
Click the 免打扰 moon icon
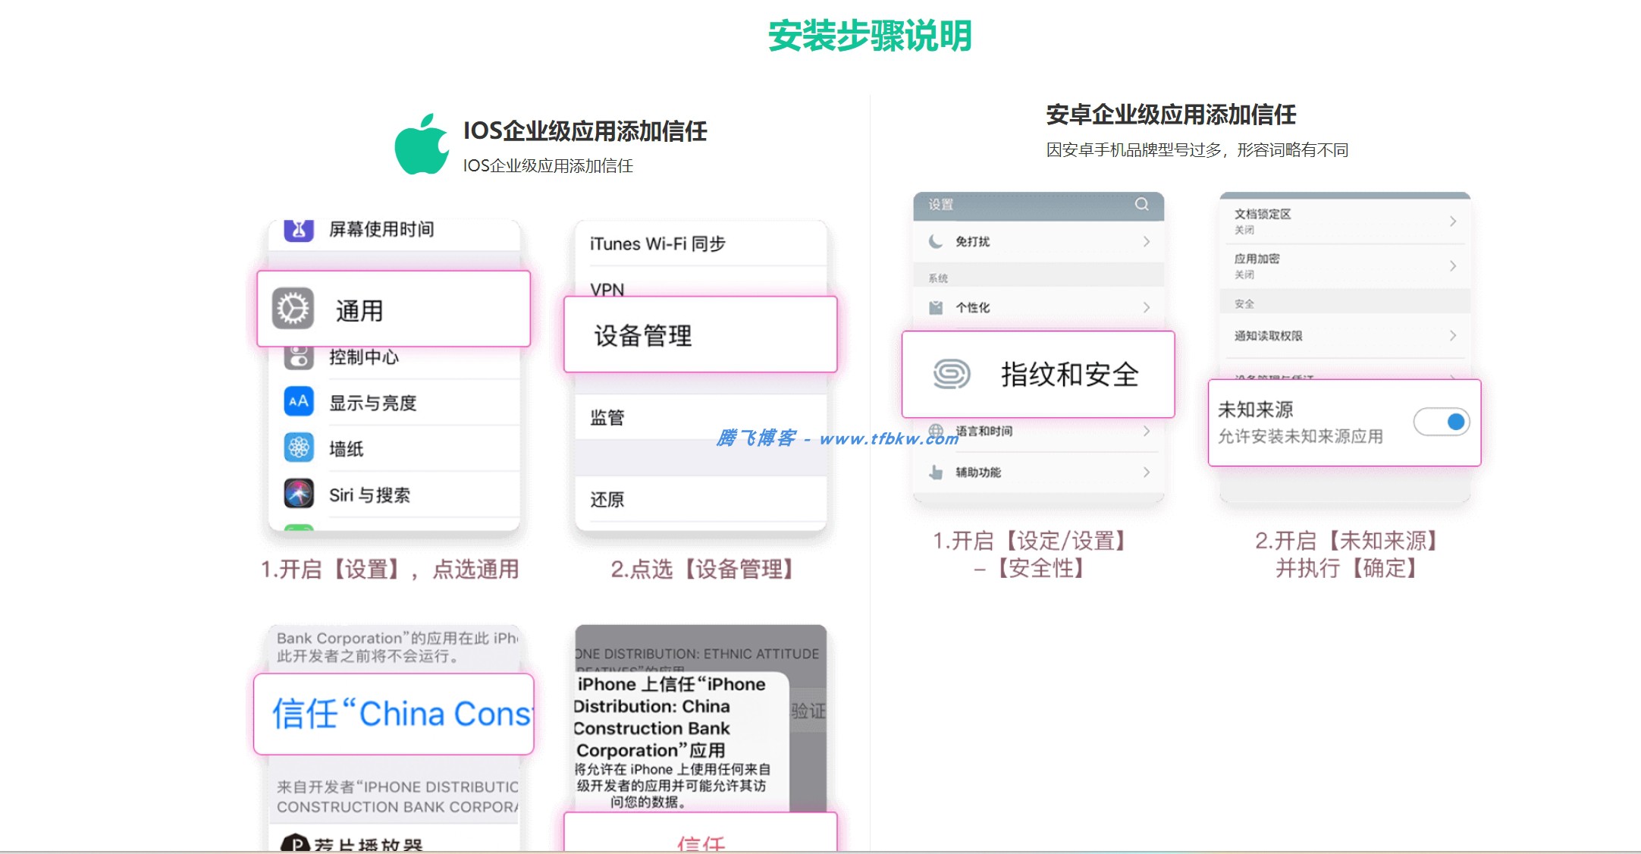tap(935, 241)
